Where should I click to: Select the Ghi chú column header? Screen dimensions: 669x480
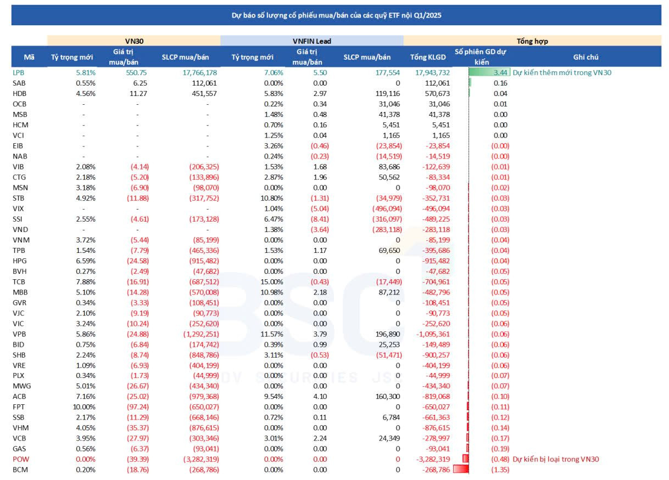point(585,57)
